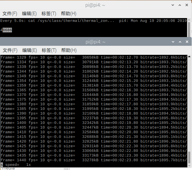Click time=00:02:13.70 in ffmpeg output
The width and height of the screenshot is (192, 170).
119,67
